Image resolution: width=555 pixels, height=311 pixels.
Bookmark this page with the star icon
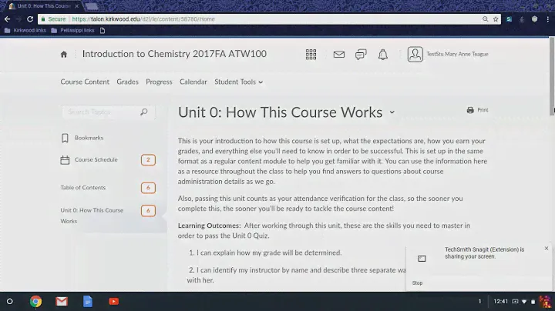495,18
